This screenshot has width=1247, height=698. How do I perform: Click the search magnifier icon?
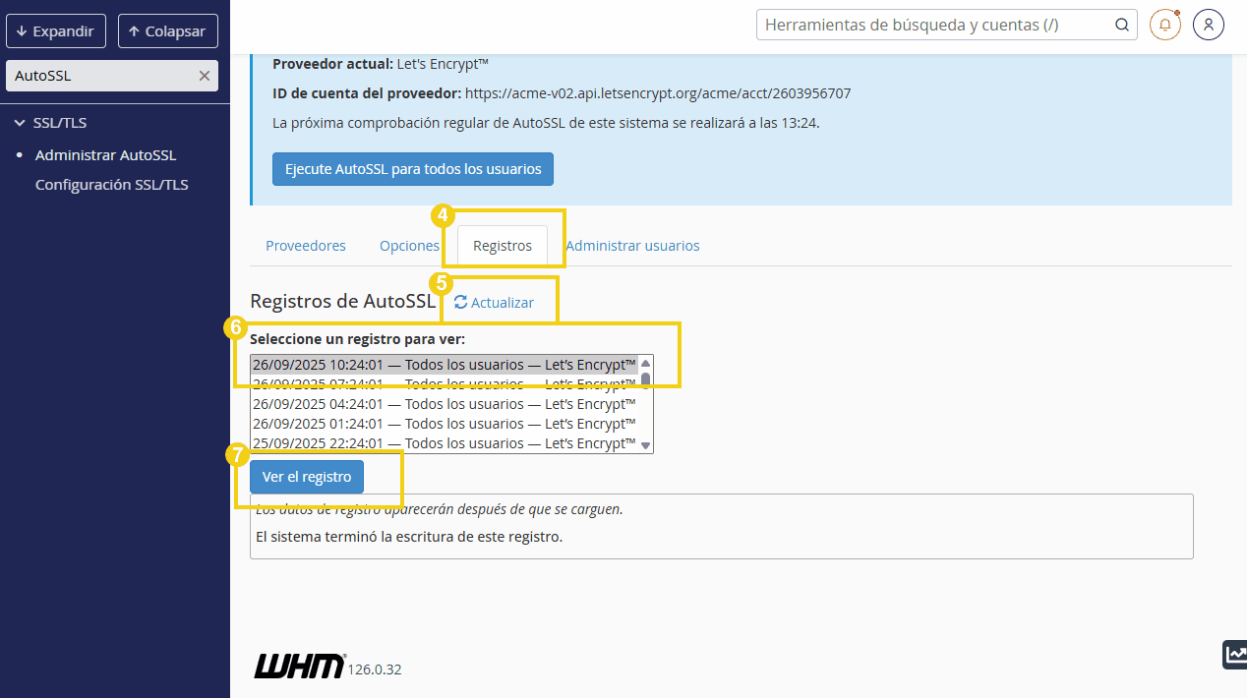click(x=1121, y=26)
